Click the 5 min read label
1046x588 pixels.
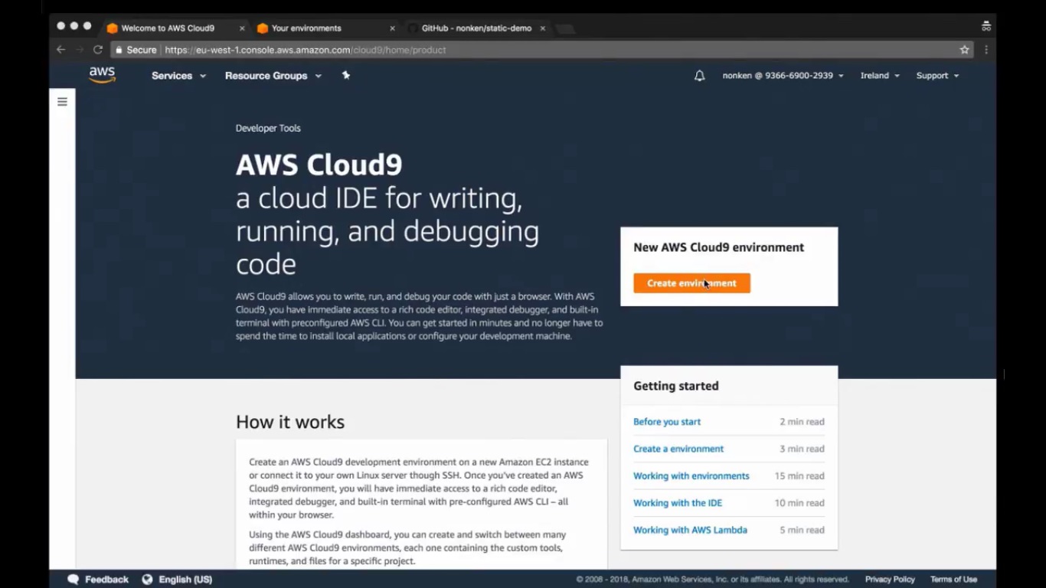point(802,530)
